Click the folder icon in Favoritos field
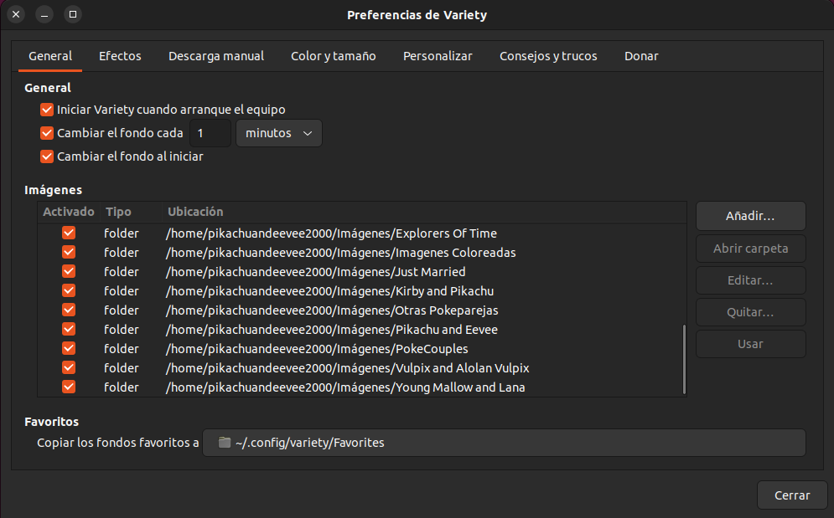This screenshot has width=834, height=518. tap(224, 443)
